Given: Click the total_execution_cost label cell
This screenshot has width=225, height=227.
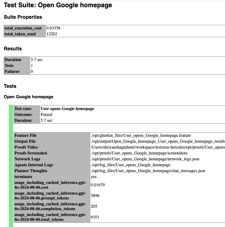Looking at the screenshot, I should point(25,28).
